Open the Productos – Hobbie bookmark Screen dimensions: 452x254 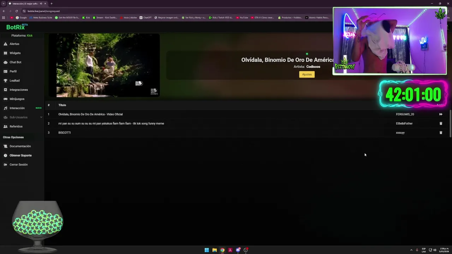pos(290,18)
